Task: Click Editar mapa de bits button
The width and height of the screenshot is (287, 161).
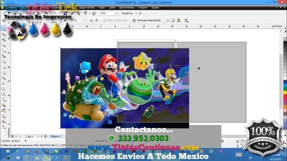Action: tap(115, 21)
